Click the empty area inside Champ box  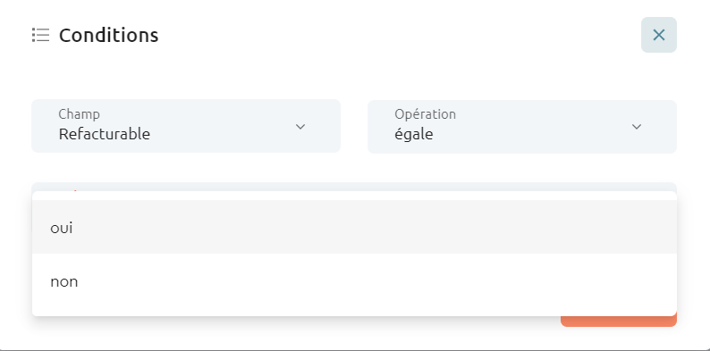click(x=222, y=127)
